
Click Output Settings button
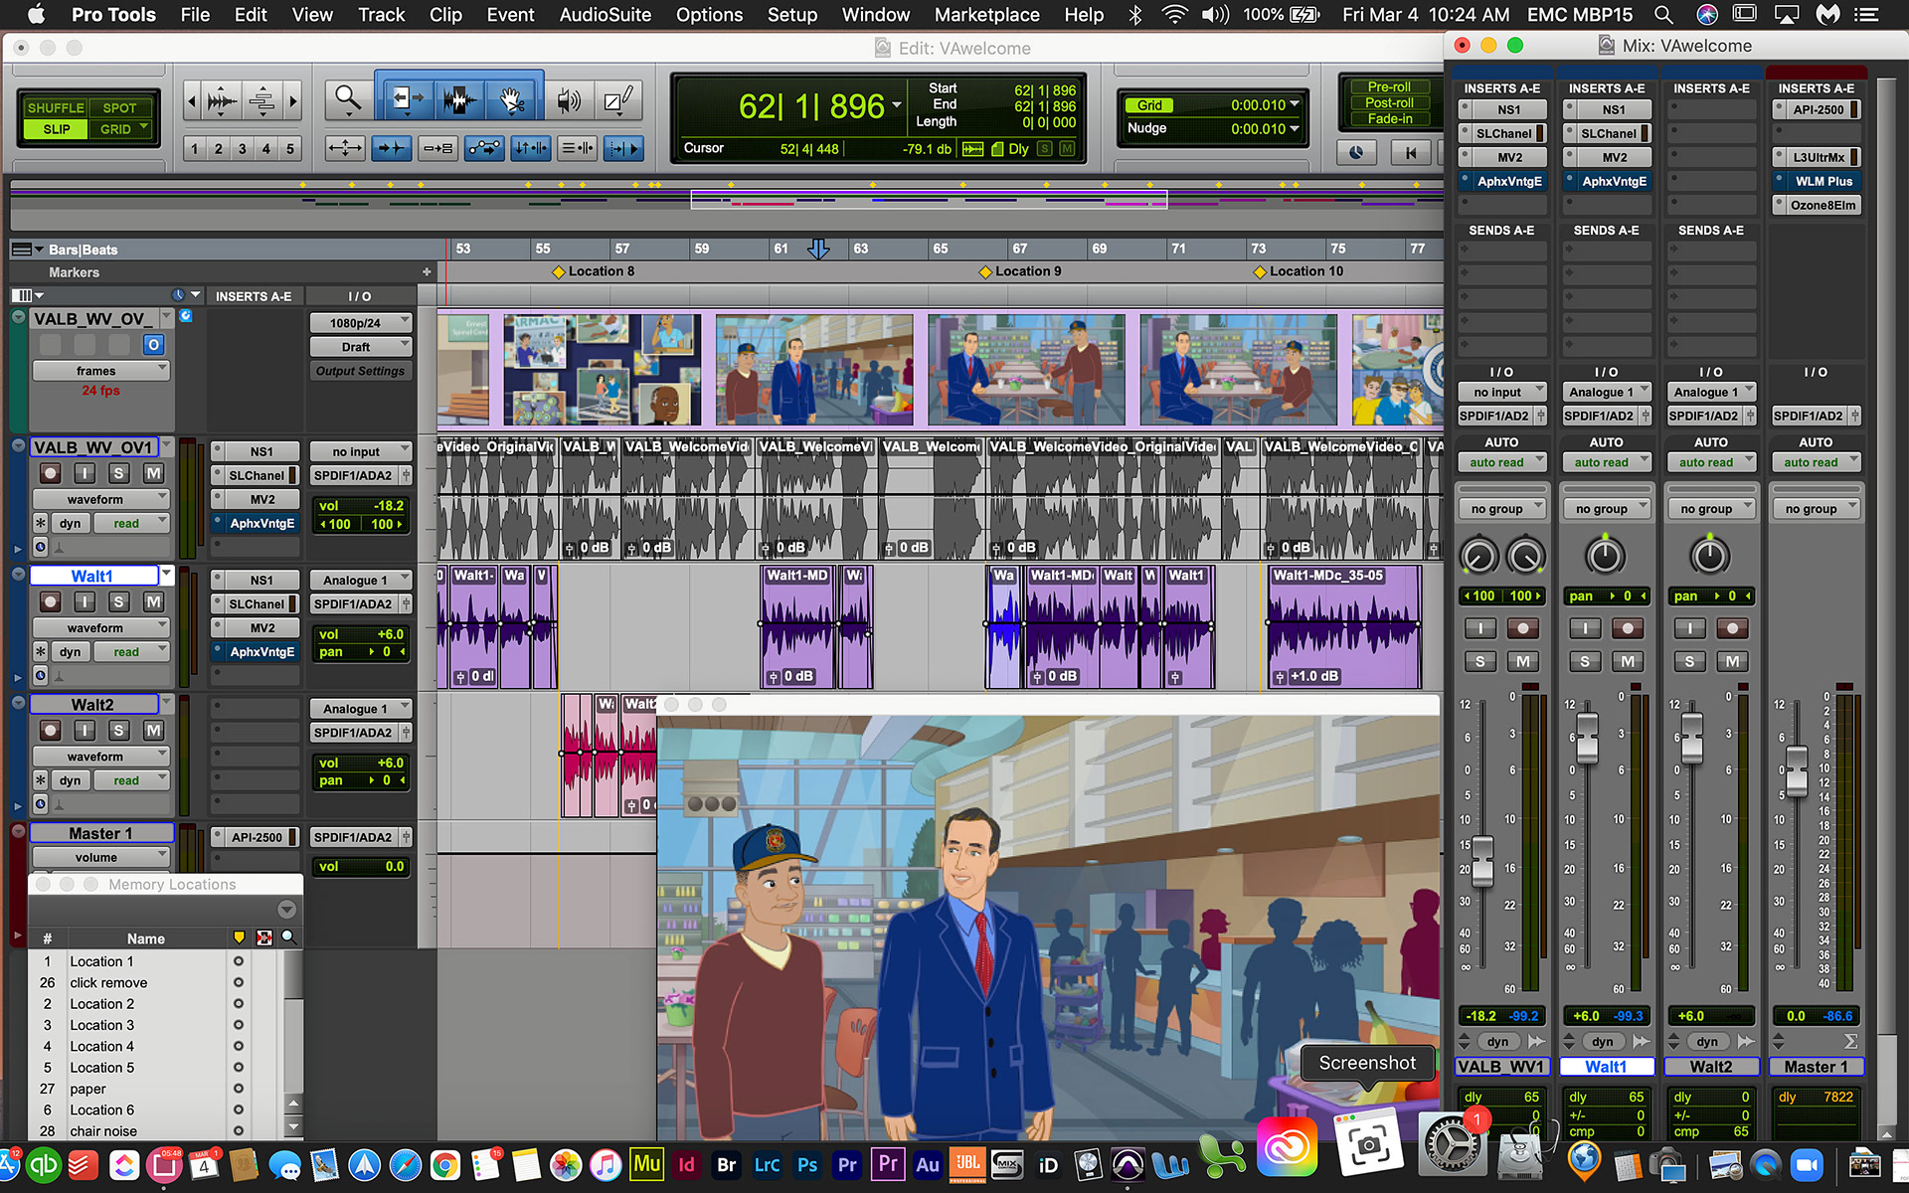[360, 371]
